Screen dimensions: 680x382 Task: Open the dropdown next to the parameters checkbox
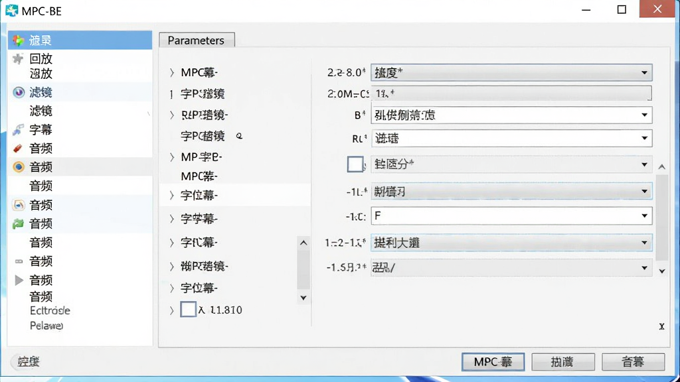point(511,164)
